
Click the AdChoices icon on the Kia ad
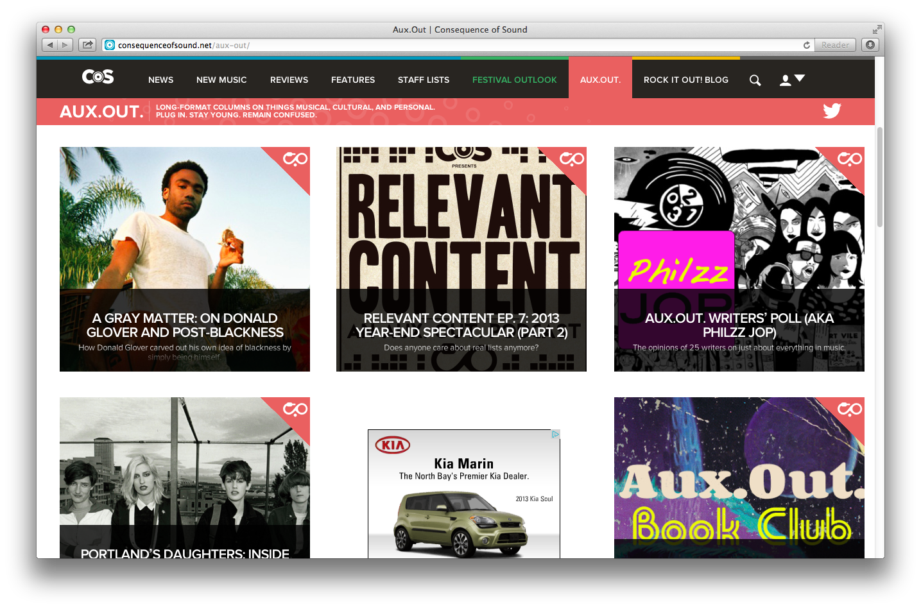[555, 434]
